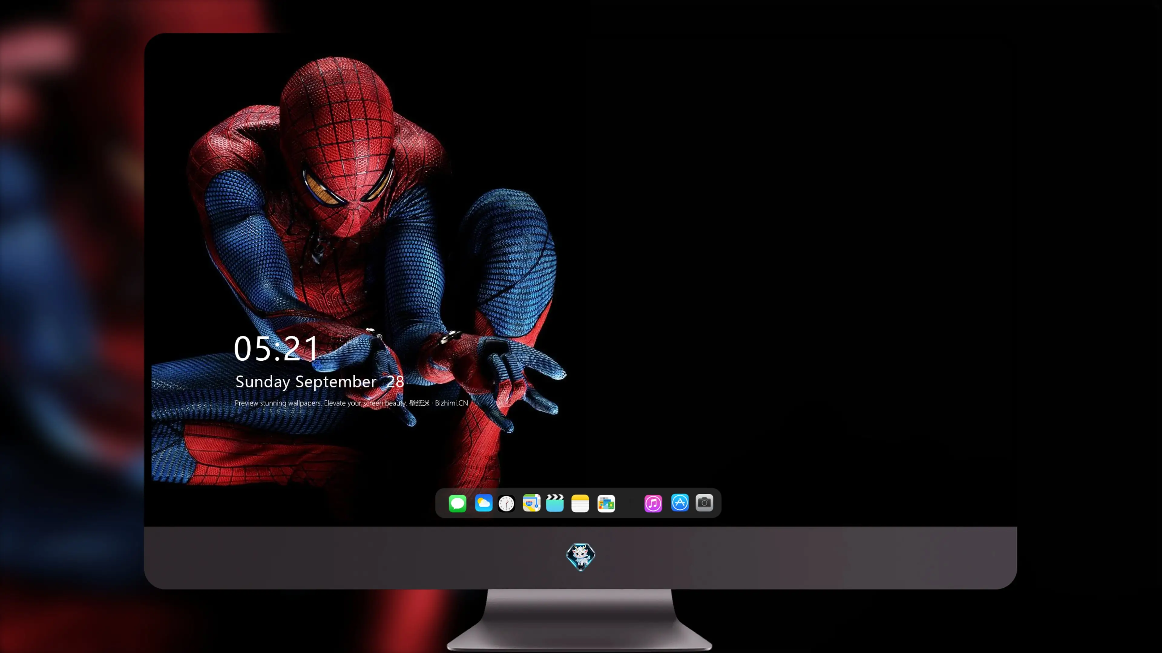Viewport: 1162px width, 653px height.
Task: Open the blue App Store icon
Action: click(680, 502)
